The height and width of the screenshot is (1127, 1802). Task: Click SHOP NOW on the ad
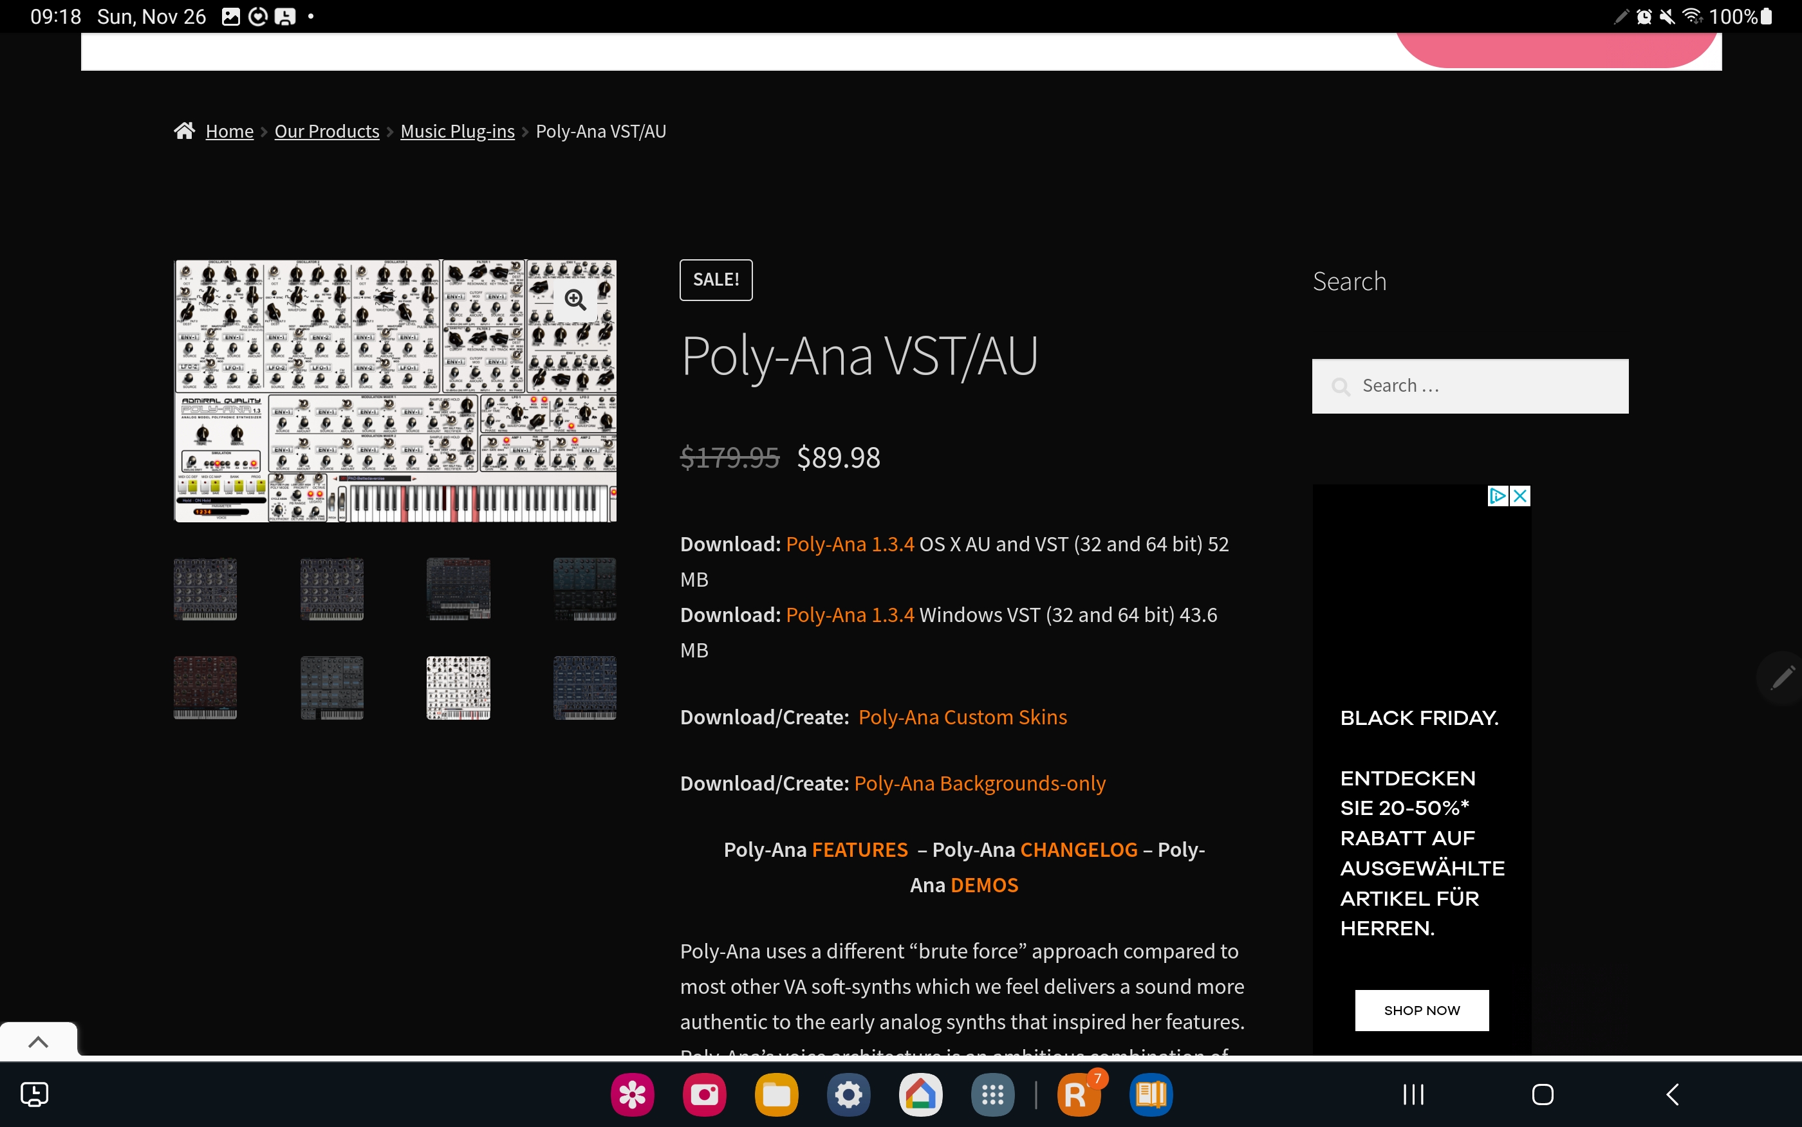point(1422,1010)
